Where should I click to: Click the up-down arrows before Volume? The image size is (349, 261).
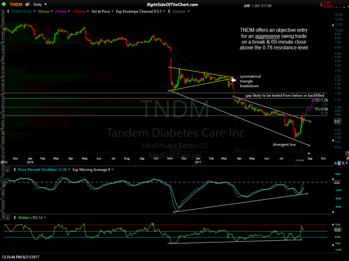[x=169, y=11]
